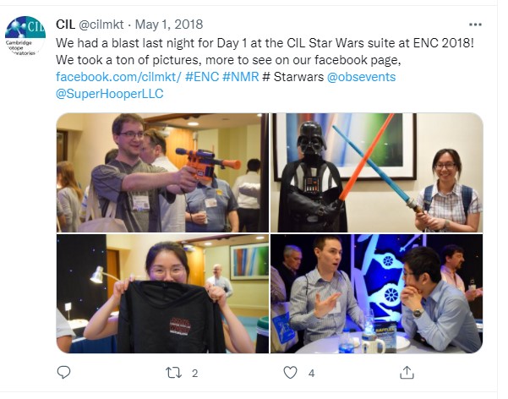Click the reply speech bubble icon

pyautogui.click(x=63, y=373)
